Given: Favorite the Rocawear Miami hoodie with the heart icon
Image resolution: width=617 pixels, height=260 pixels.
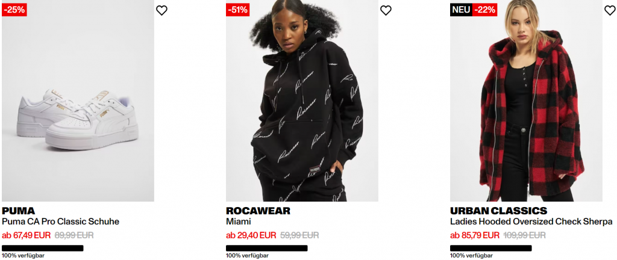Looking at the screenshot, I should [x=386, y=10].
